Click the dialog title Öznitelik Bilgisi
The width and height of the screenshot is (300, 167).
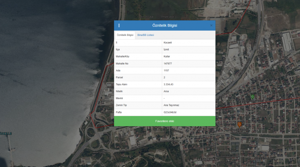[x=165, y=26]
